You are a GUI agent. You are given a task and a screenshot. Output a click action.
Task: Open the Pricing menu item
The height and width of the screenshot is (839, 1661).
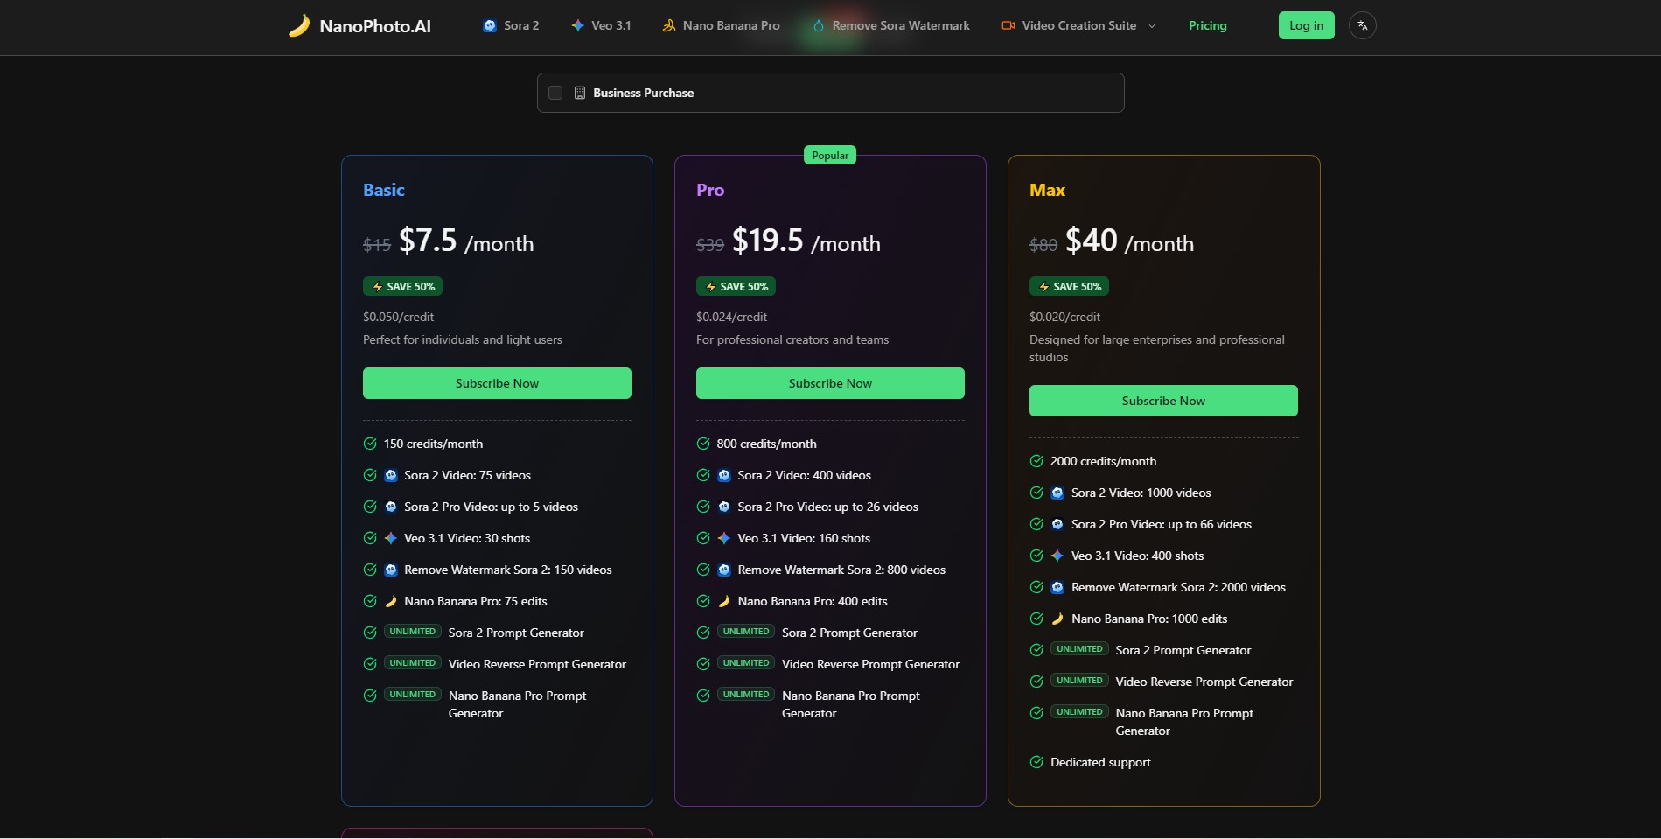click(1207, 25)
